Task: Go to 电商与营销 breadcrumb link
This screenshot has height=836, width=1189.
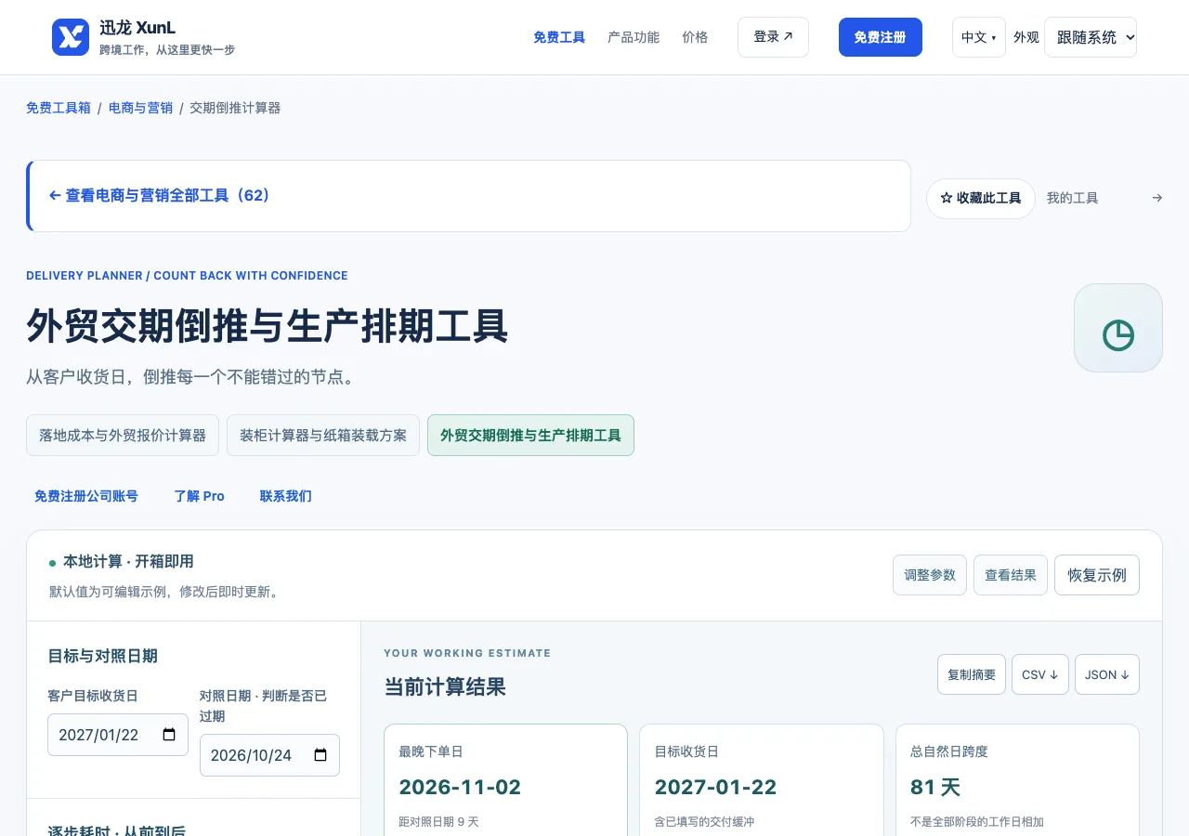Action: [x=140, y=108]
